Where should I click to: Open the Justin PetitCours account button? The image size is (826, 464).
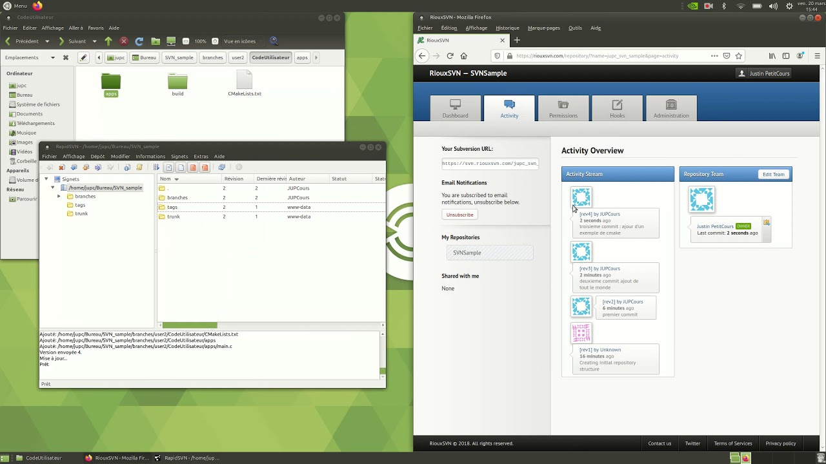(x=764, y=73)
